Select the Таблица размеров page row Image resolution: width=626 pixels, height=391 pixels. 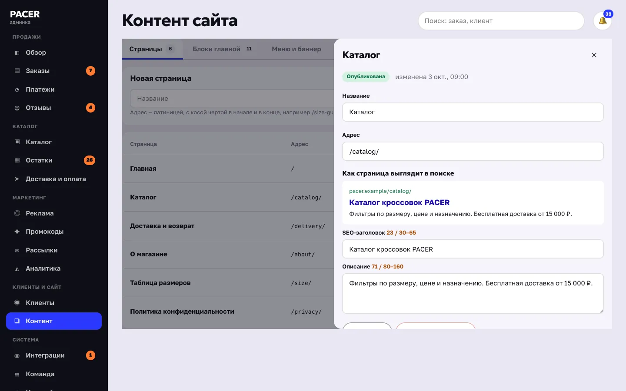coord(229,283)
